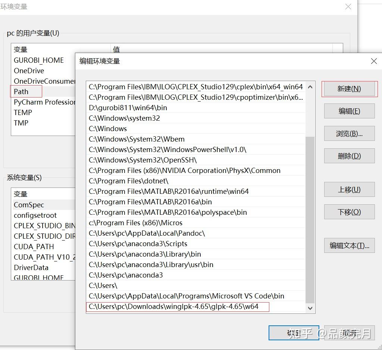
Task: Select the ComSpec system variable
Action: 29,205
